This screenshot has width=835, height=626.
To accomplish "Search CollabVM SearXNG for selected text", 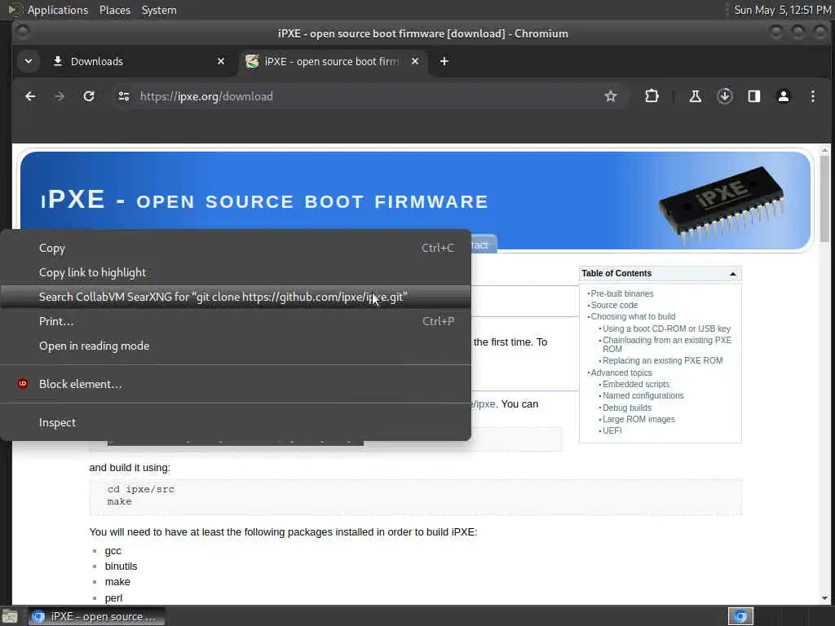I will pyautogui.click(x=236, y=297).
